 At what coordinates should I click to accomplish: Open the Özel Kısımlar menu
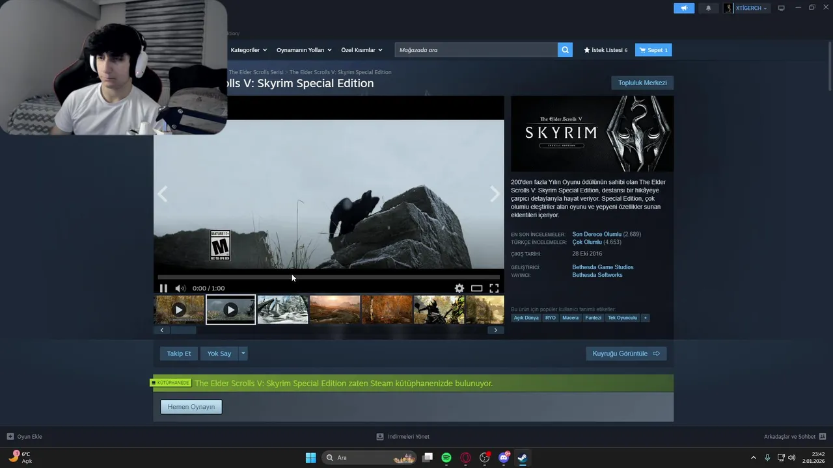point(362,50)
